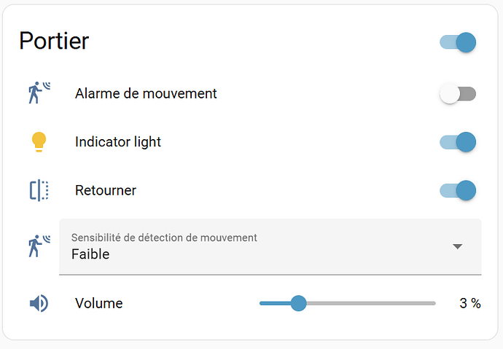Click the Retourner entity label
Viewport: 503px width, 349px height.
106,190
